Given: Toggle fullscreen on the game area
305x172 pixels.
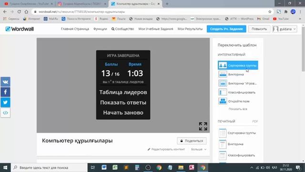Looking at the screenshot, I should (x=203, y=126).
